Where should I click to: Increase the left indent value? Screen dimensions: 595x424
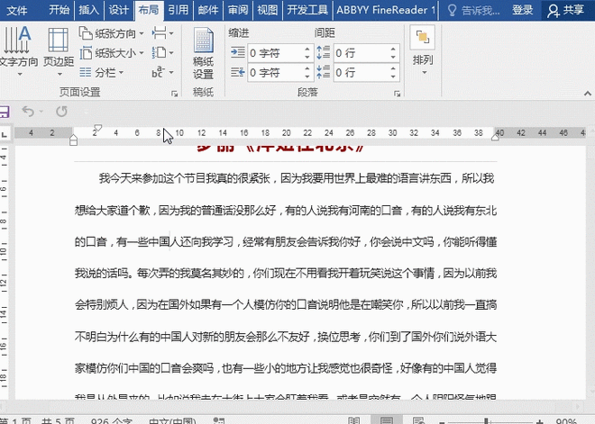tap(307, 49)
